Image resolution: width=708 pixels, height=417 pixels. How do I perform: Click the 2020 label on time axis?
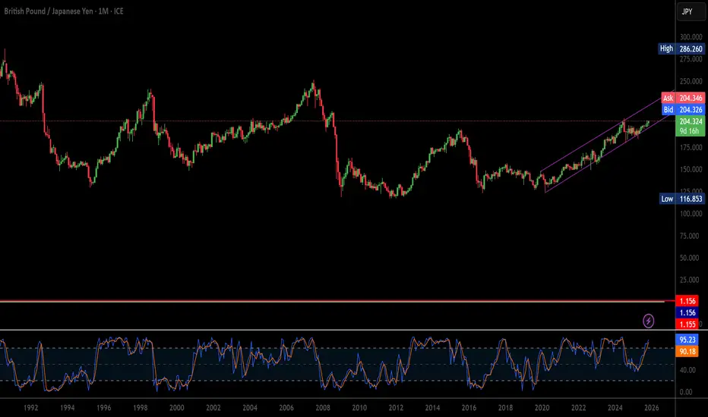coord(542,408)
